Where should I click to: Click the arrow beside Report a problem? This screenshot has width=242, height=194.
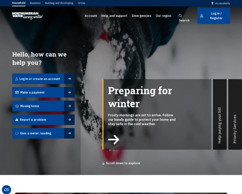(x=69, y=120)
